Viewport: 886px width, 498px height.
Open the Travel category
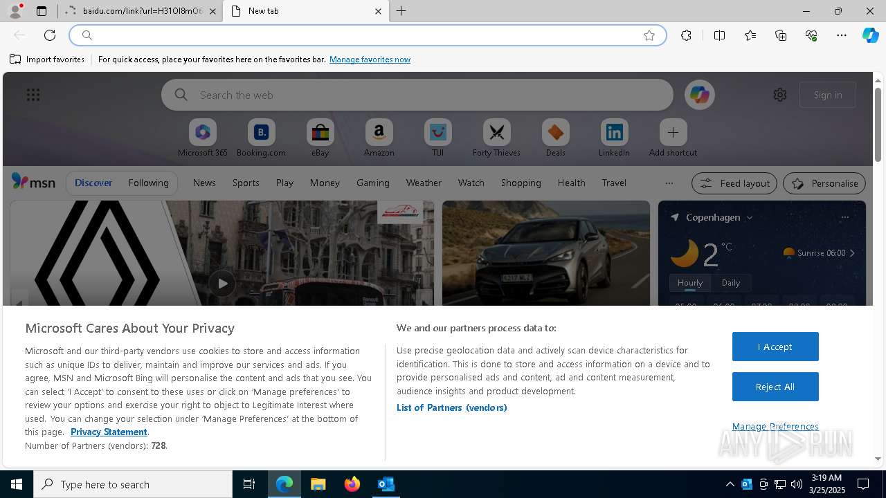tap(614, 183)
